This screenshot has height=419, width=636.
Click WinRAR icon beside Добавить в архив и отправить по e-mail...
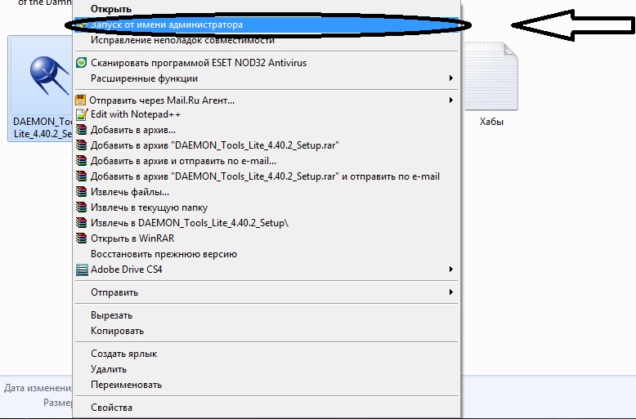click(x=82, y=160)
